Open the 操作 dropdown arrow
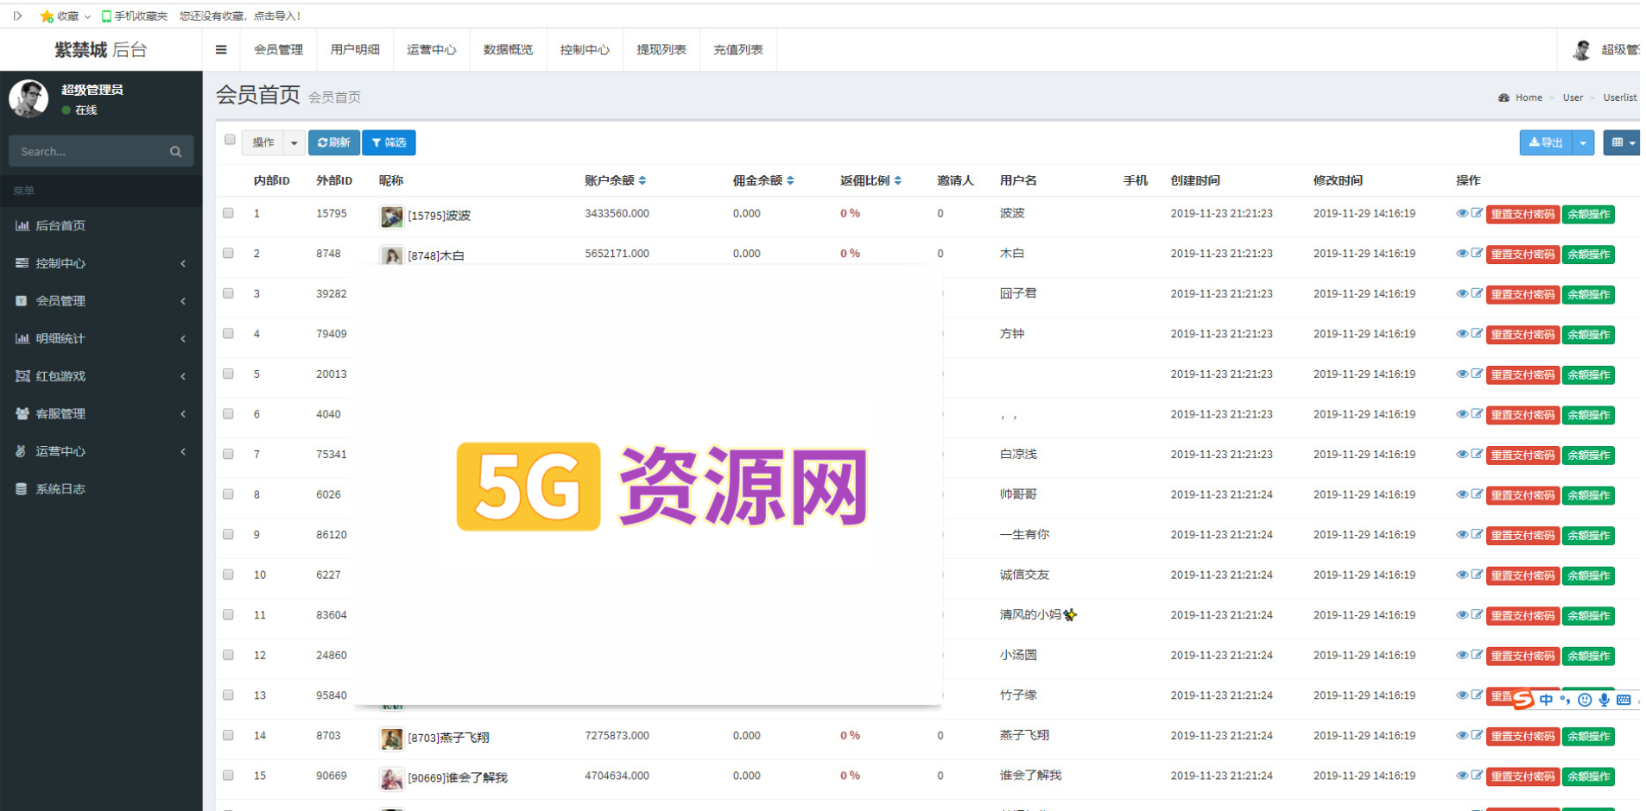The width and height of the screenshot is (1646, 811). [294, 143]
